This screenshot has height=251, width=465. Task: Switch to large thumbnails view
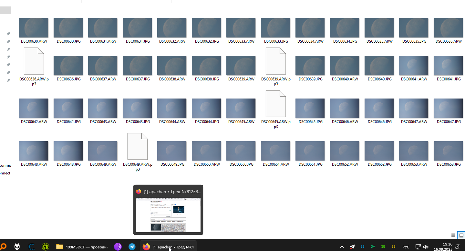(x=461, y=235)
